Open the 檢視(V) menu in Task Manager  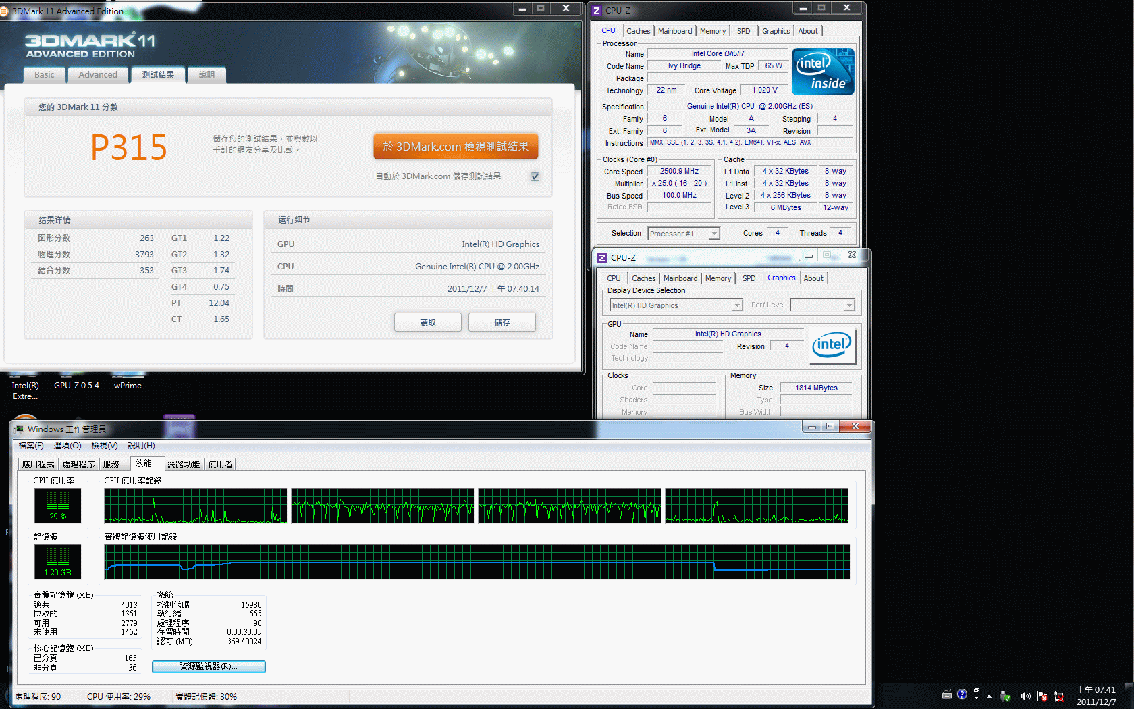[x=105, y=446]
